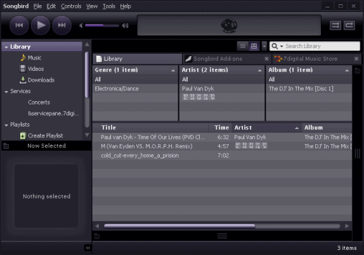Switch to the Library tab
Screen dimensions: 364x255
click(x=138, y=59)
